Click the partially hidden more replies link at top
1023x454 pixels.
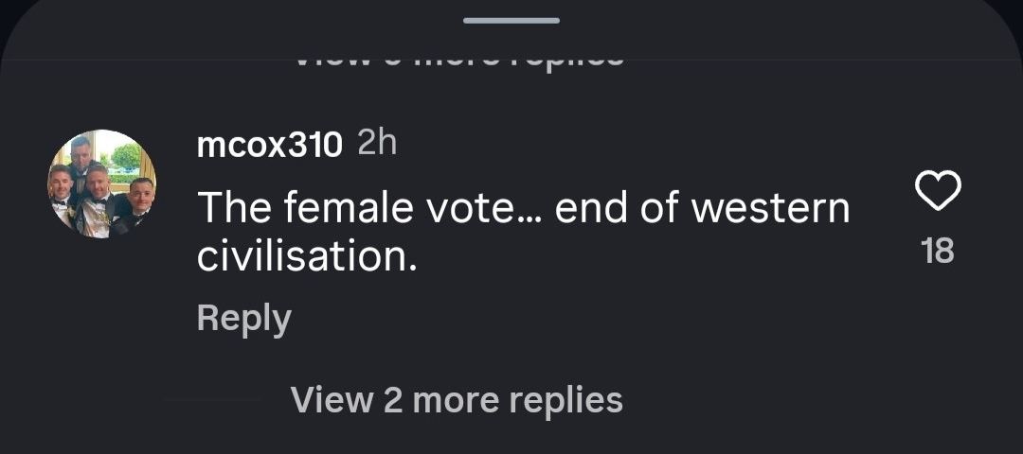pyautogui.click(x=457, y=58)
